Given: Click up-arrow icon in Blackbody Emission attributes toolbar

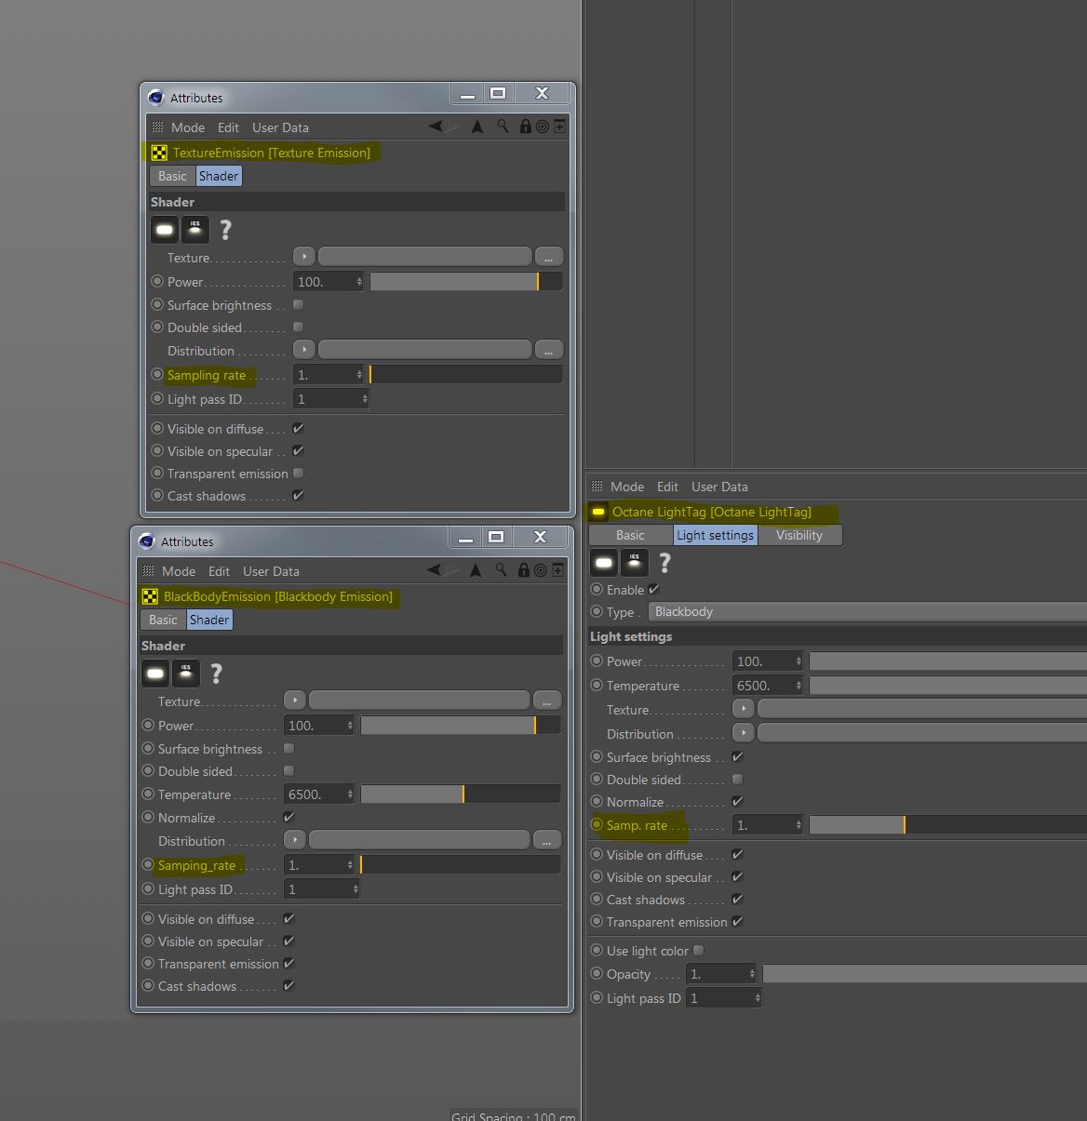Looking at the screenshot, I should [476, 570].
